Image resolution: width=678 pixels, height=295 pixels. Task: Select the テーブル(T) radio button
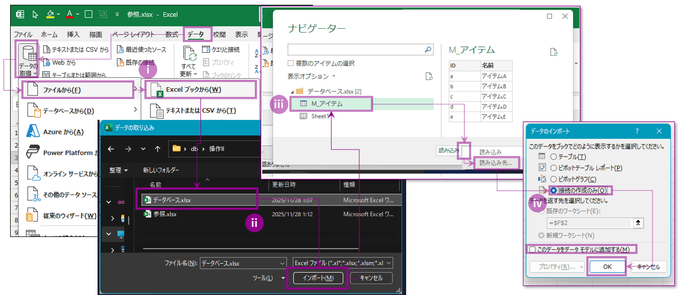click(553, 157)
